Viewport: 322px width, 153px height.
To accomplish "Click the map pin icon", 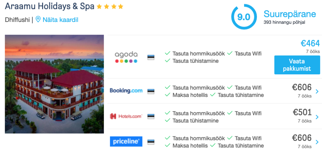I will (x=38, y=20).
